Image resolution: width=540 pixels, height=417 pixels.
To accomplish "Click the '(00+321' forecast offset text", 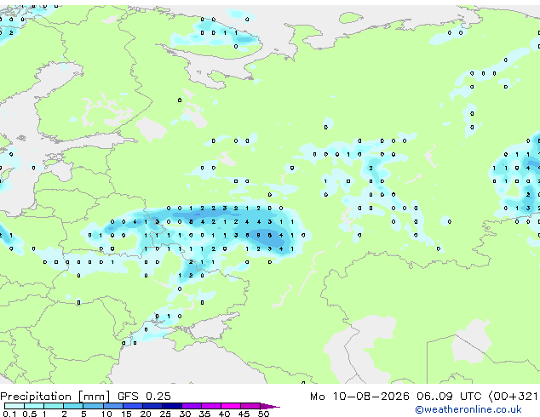I will 514,397.
